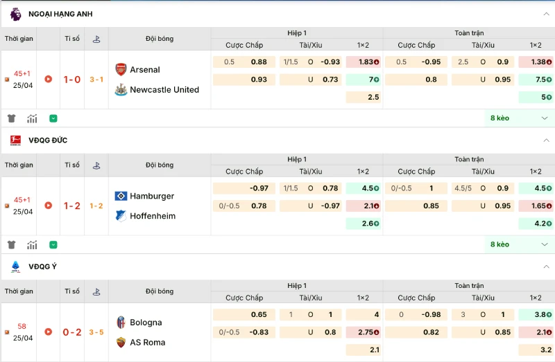555x362 pixels.
Task: Pick the 4.2 draw odds in Hamburger match
Action: point(537,224)
